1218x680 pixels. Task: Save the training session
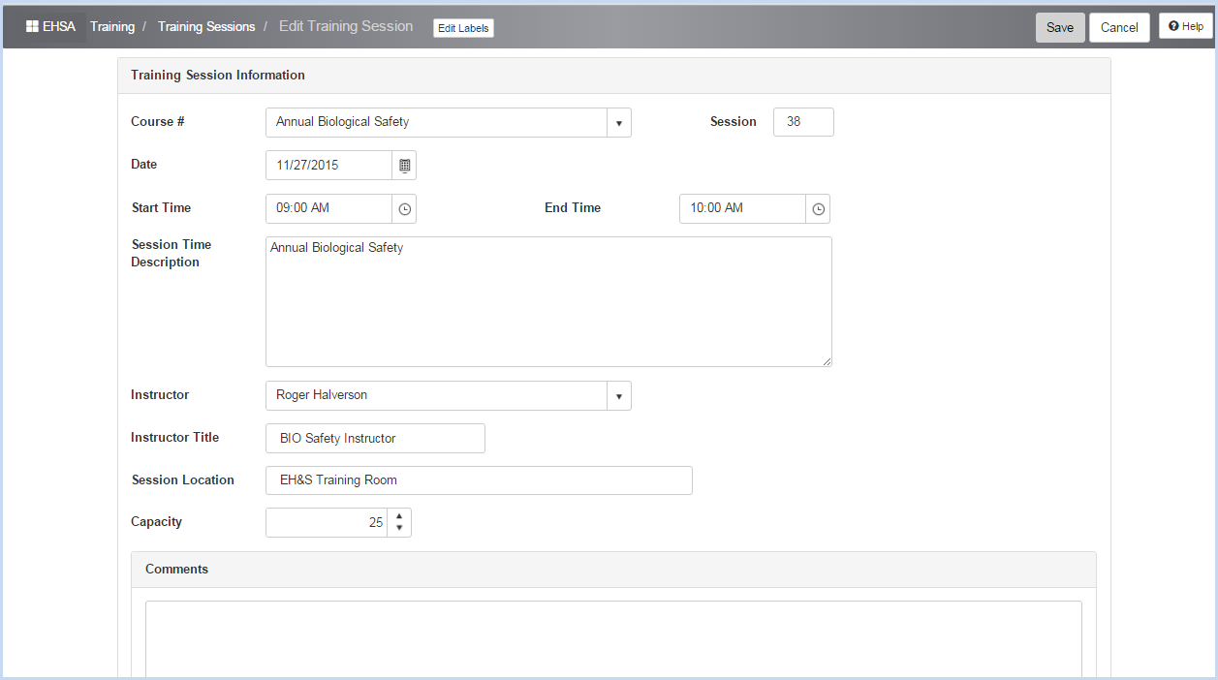coord(1060,27)
